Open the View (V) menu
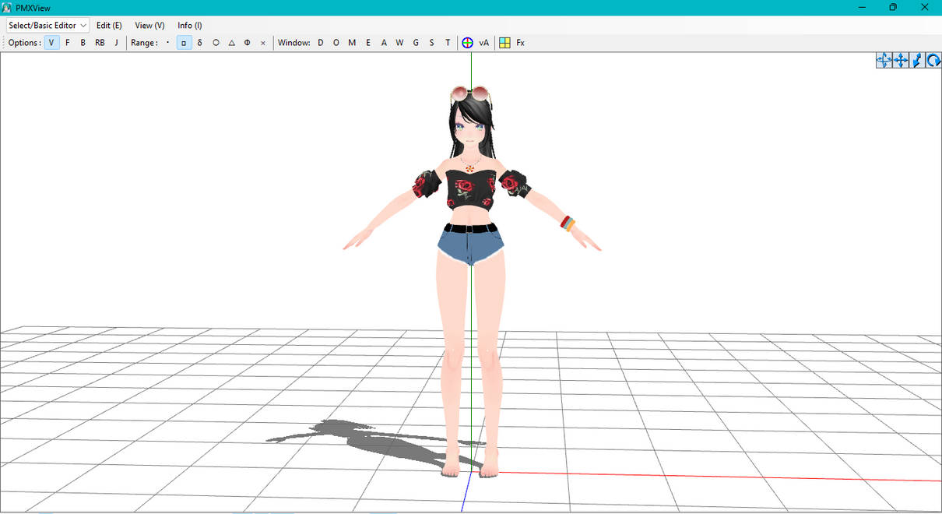942x514 pixels. [149, 26]
